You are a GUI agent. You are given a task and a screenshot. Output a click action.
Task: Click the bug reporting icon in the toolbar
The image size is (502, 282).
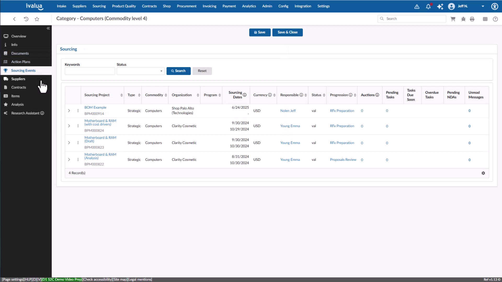tap(463, 19)
